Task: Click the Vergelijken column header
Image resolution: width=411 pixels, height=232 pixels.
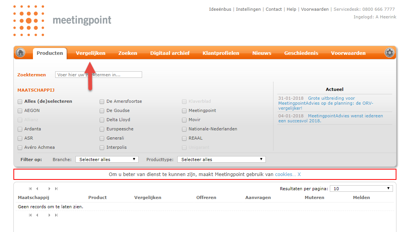Action: [x=147, y=197]
